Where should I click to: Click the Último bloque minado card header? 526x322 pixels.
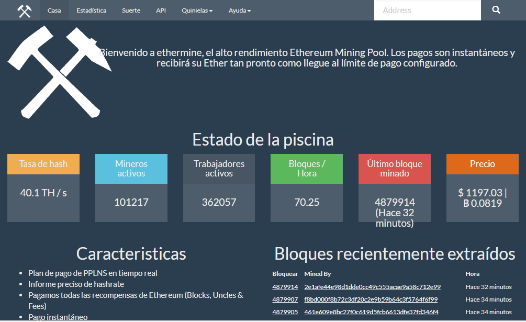click(x=395, y=169)
